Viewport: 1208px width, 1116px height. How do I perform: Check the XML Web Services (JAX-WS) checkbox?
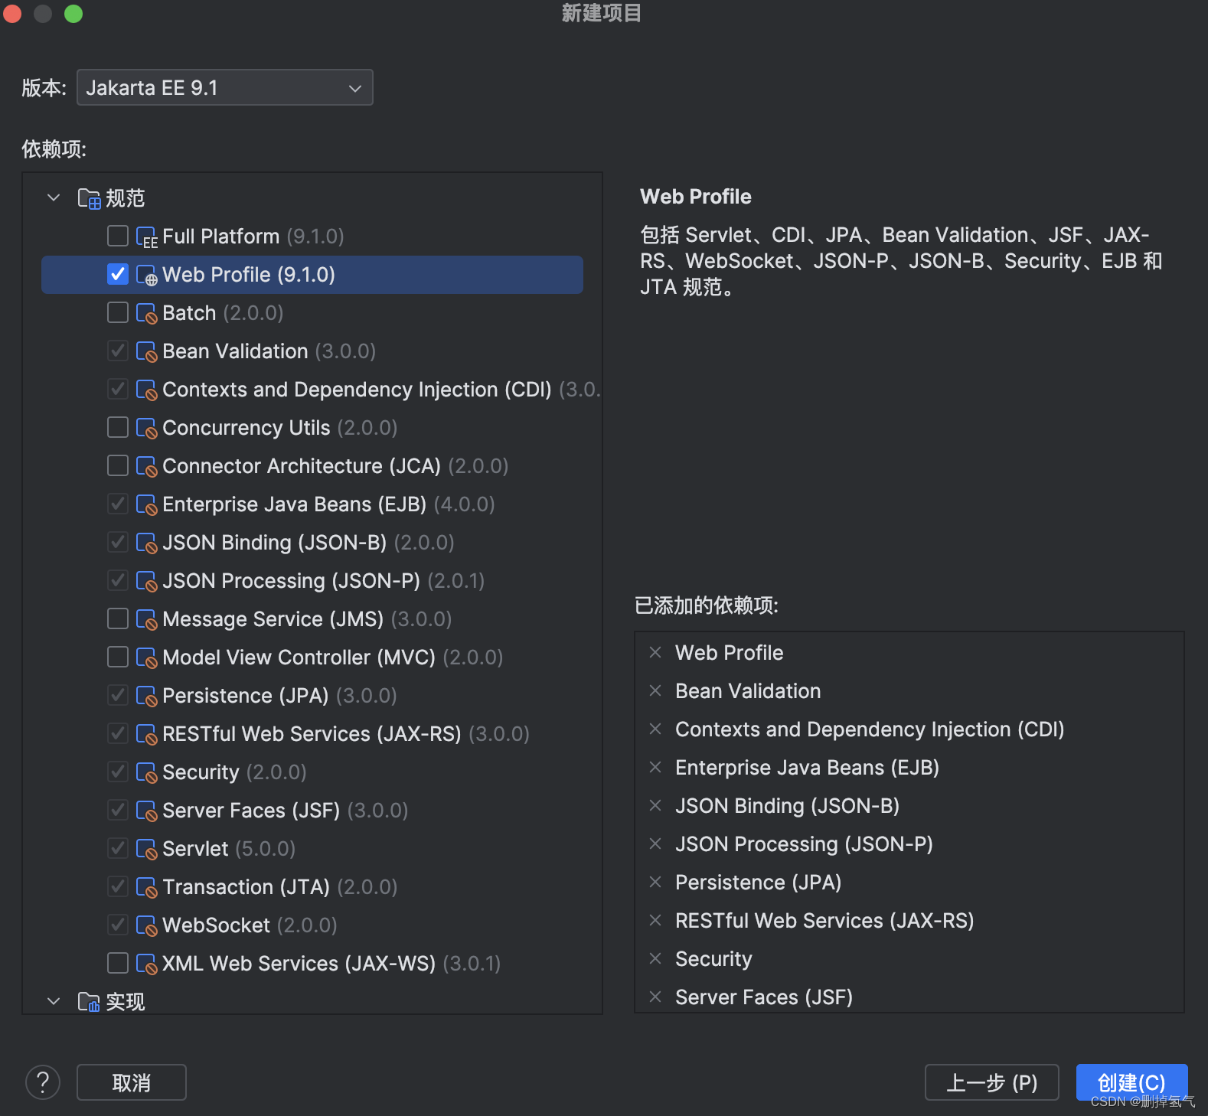click(118, 963)
